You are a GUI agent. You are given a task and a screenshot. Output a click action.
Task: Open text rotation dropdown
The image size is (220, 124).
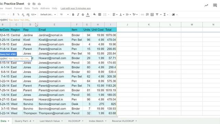pos(135,14)
